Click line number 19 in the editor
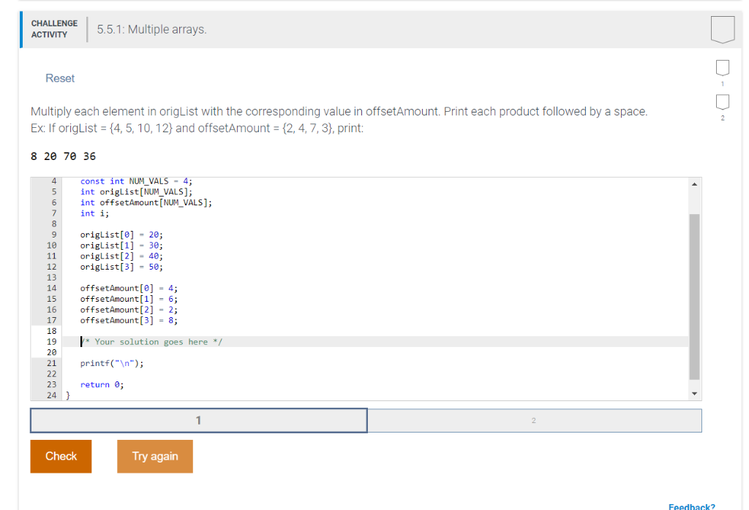Viewport: 749px width, 510px height. click(x=51, y=341)
